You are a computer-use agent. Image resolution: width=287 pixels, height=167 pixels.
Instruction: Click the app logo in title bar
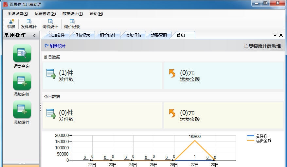(5, 4)
